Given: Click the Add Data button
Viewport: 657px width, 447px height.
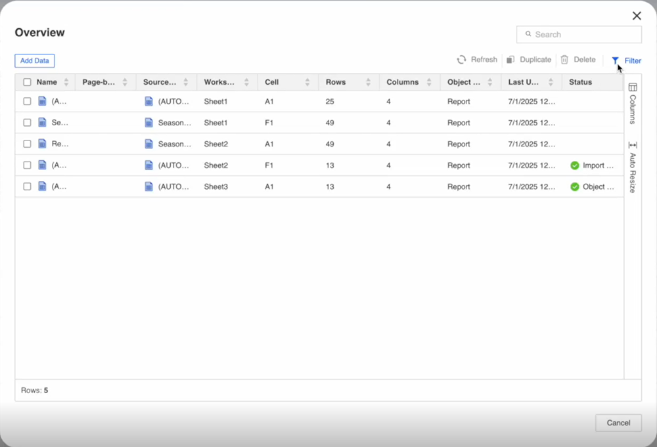Looking at the screenshot, I should pos(35,60).
